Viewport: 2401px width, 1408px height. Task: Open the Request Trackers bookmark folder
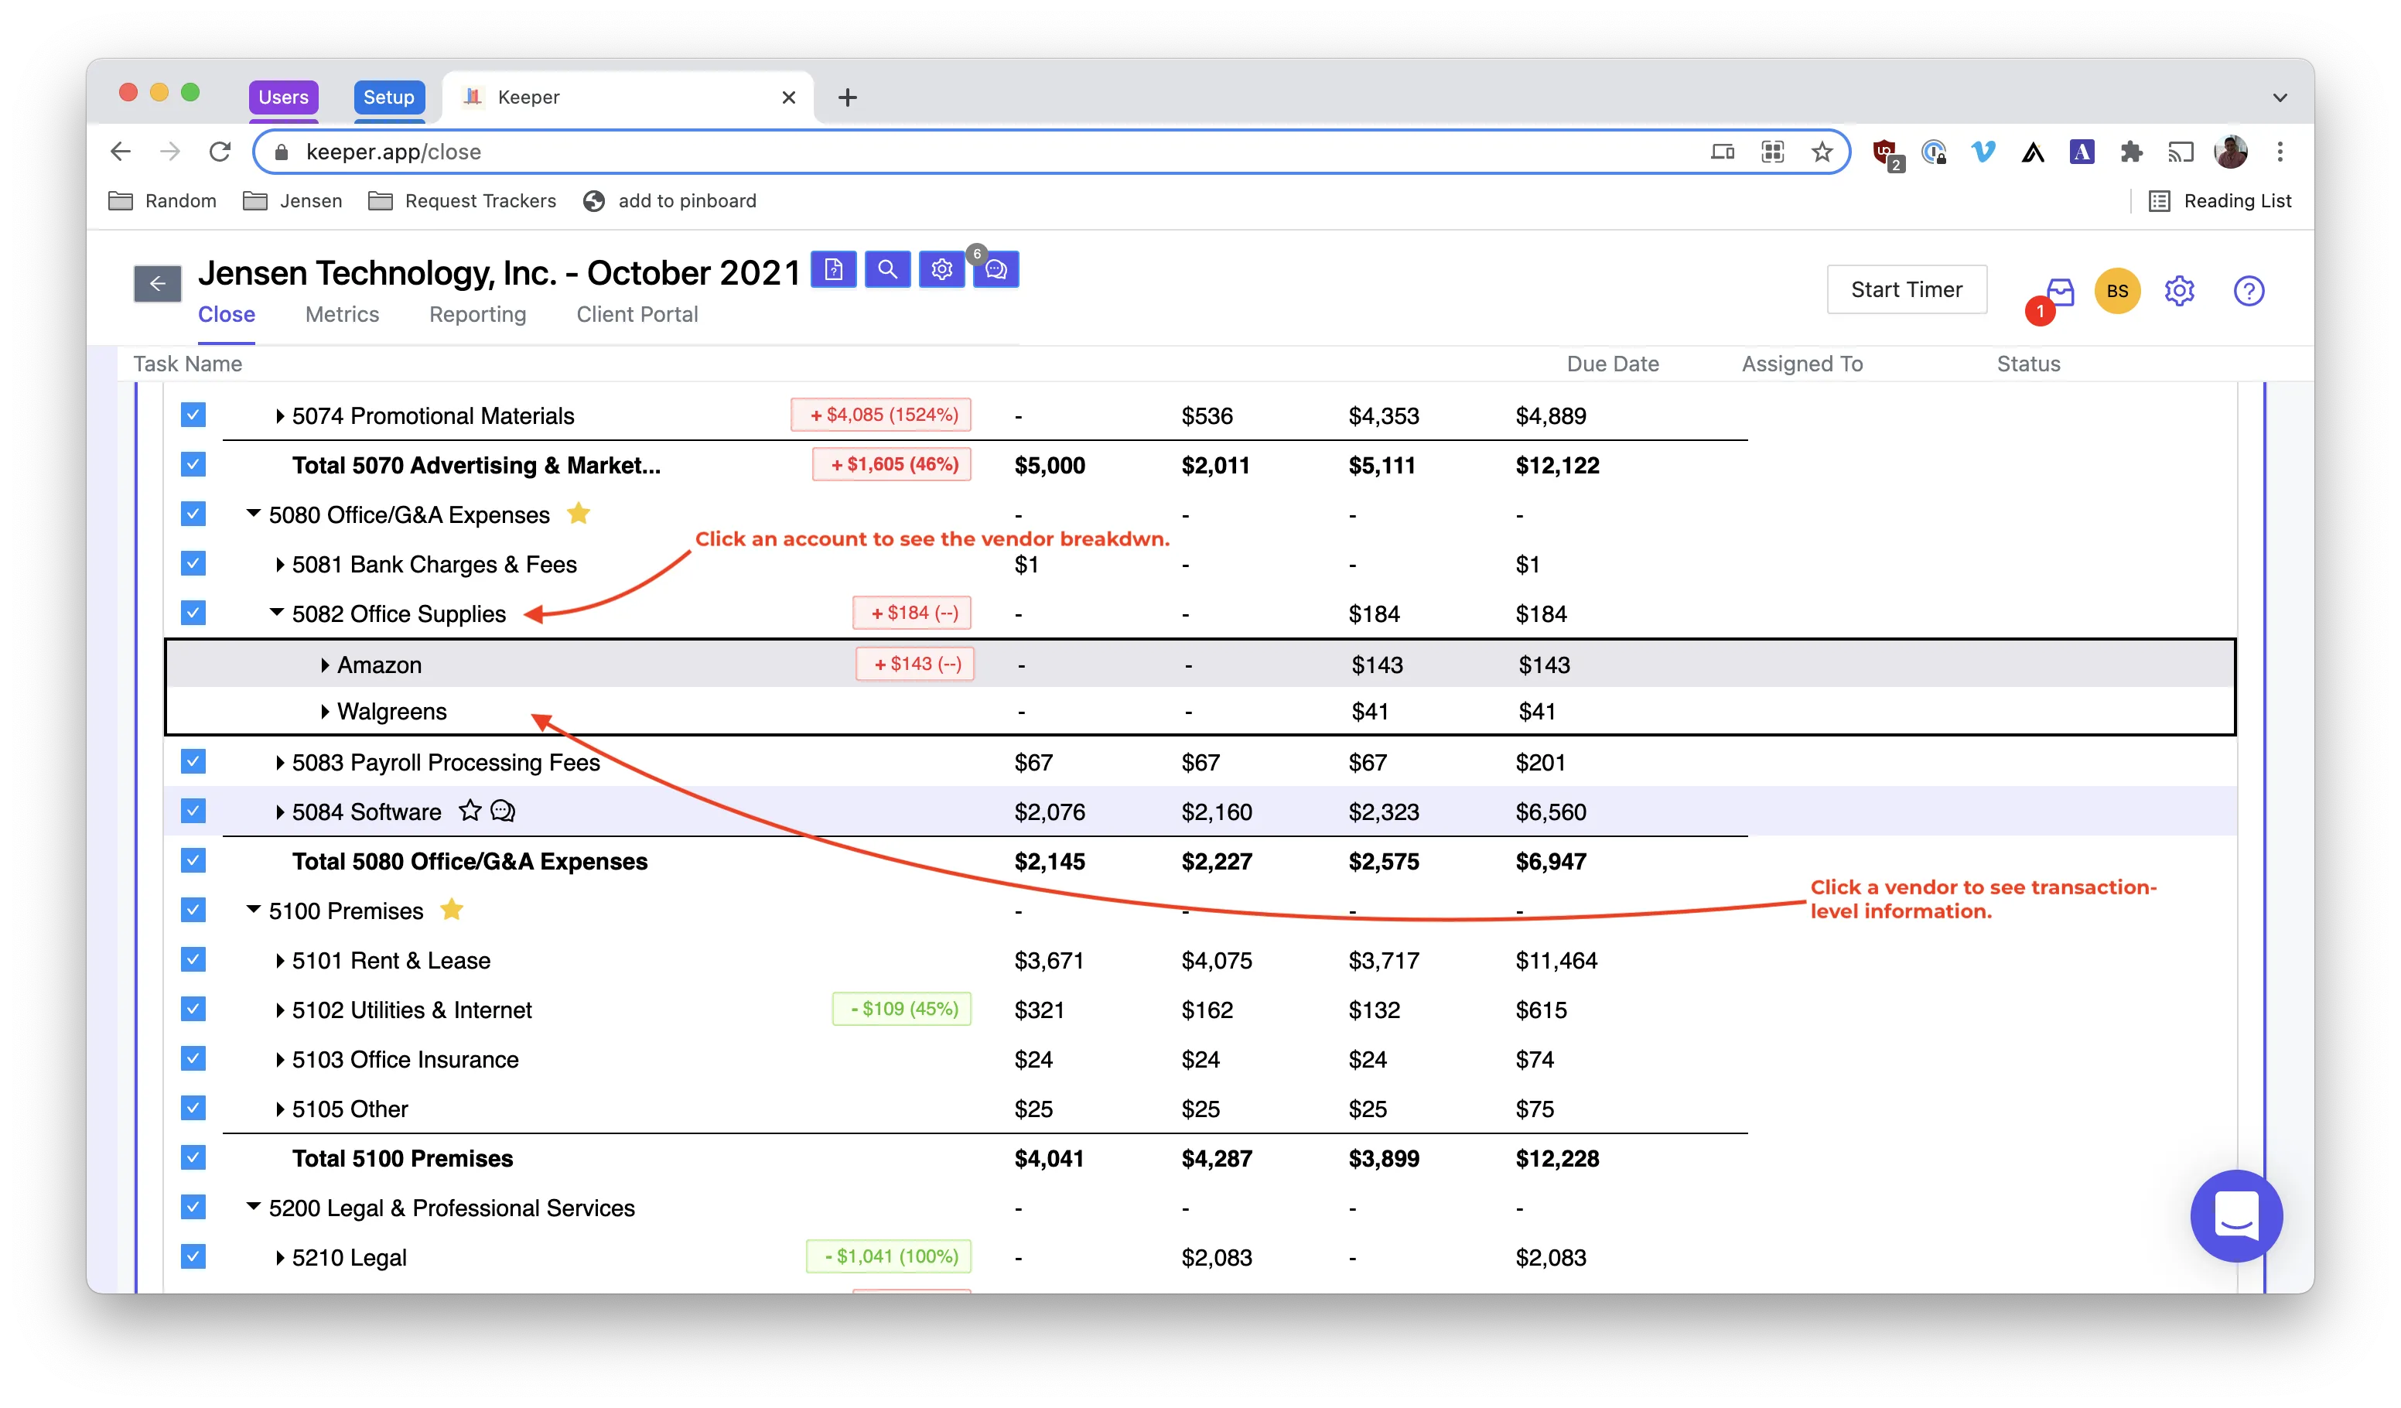point(462,201)
